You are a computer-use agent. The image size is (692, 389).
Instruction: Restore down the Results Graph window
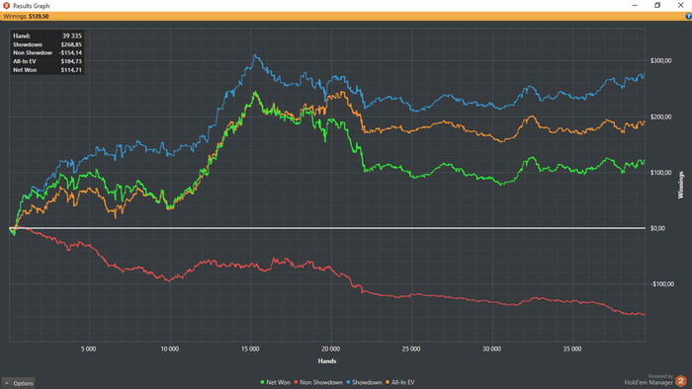pos(657,5)
